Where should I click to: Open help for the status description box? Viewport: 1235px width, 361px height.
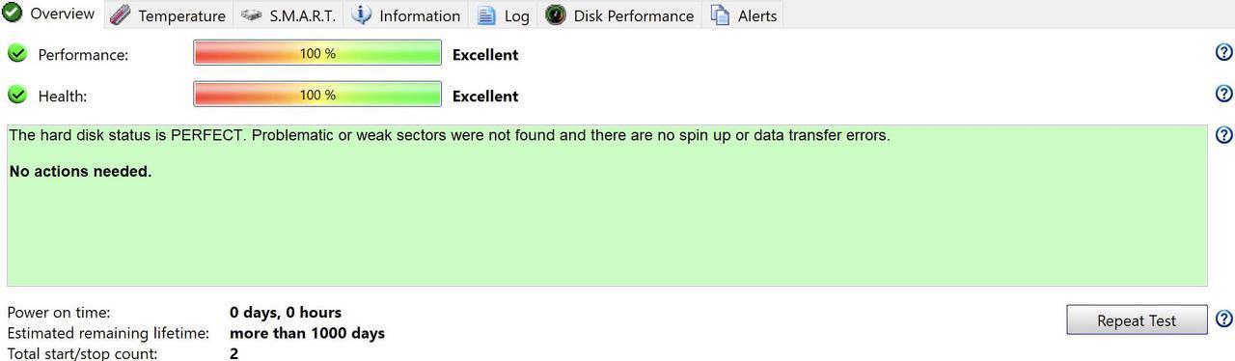coord(1224,135)
